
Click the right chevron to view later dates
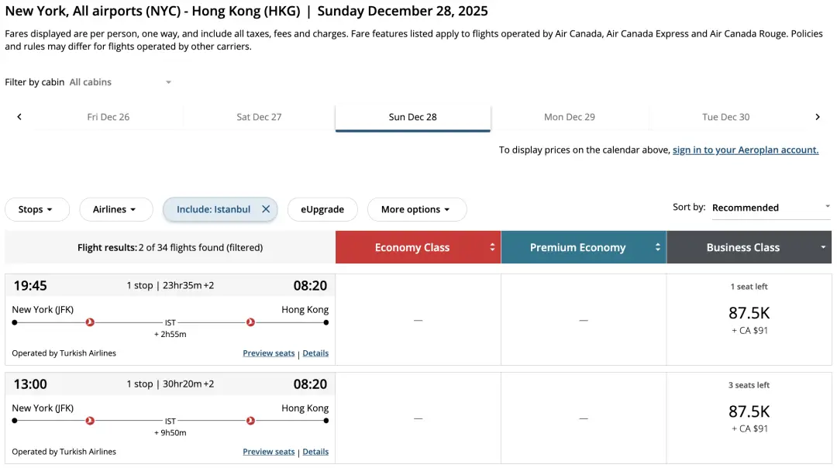coord(818,116)
